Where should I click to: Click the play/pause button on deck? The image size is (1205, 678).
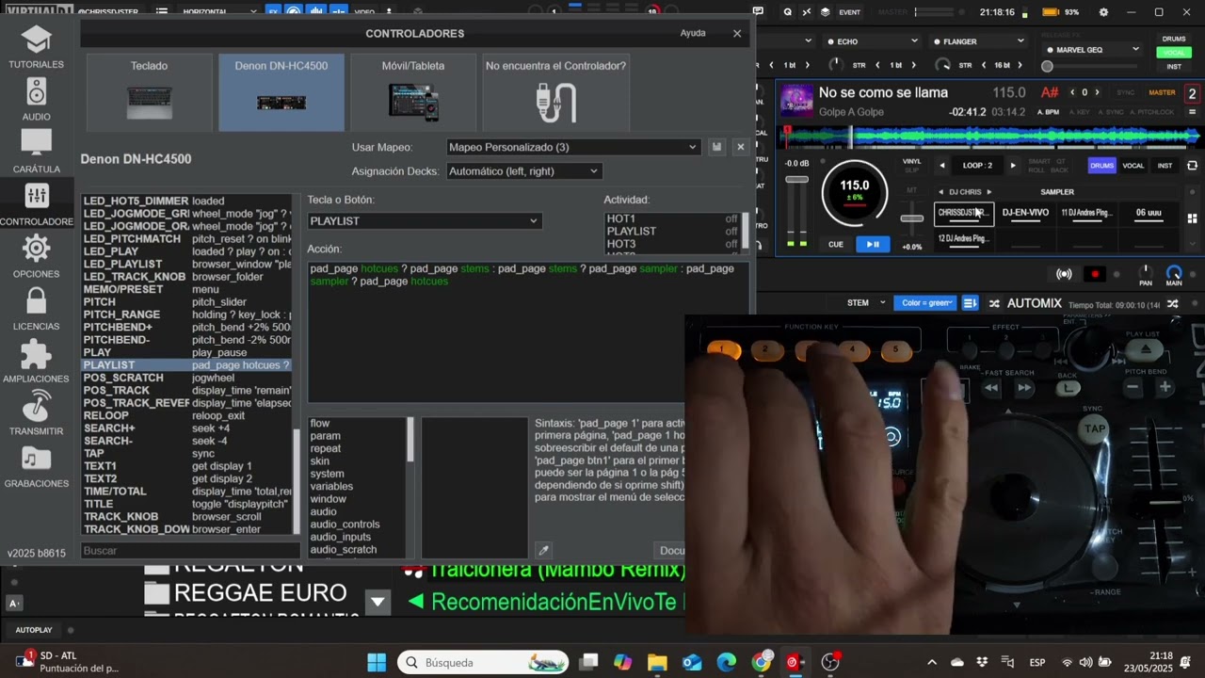pyautogui.click(x=873, y=245)
